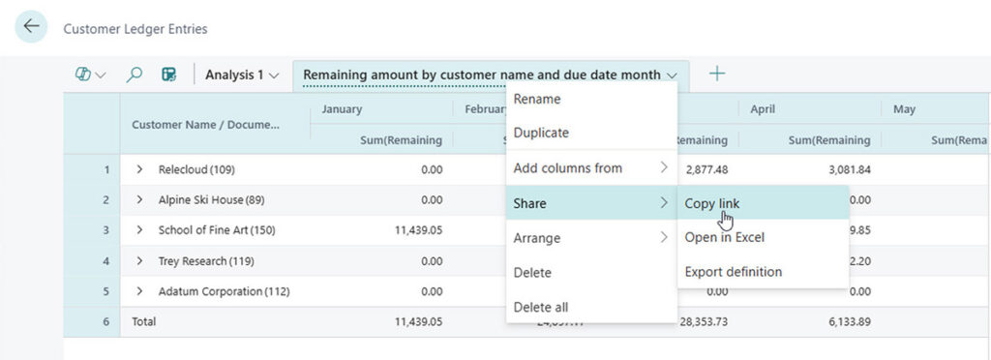The height and width of the screenshot is (360, 991).
Task: Choose Duplicate from the tab menu
Action: [591, 133]
